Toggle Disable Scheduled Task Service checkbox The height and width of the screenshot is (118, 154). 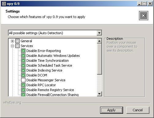(x=23, y=65)
